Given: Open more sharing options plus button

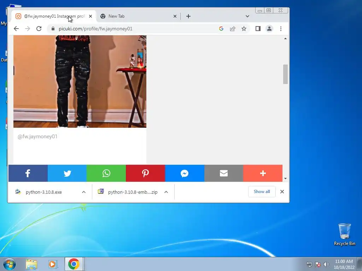Looking at the screenshot, I should click(x=263, y=173).
